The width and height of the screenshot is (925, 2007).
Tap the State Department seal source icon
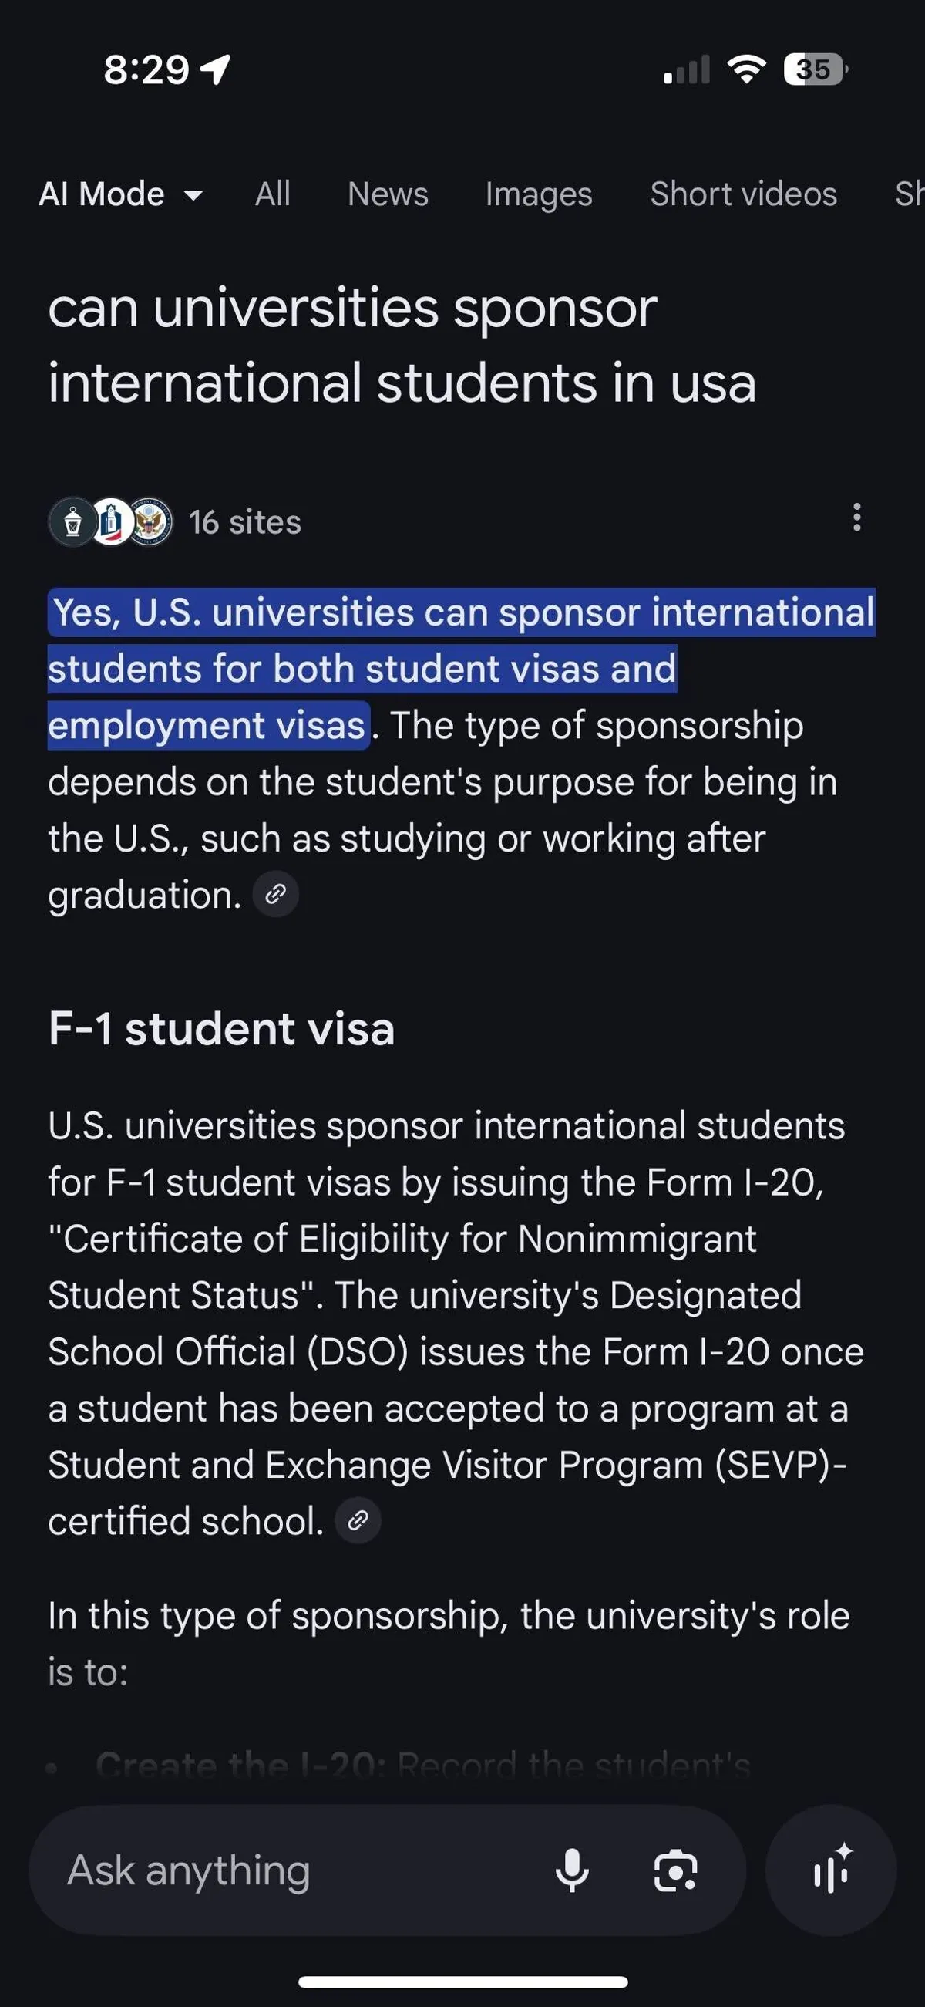pyautogui.click(x=150, y=522)
